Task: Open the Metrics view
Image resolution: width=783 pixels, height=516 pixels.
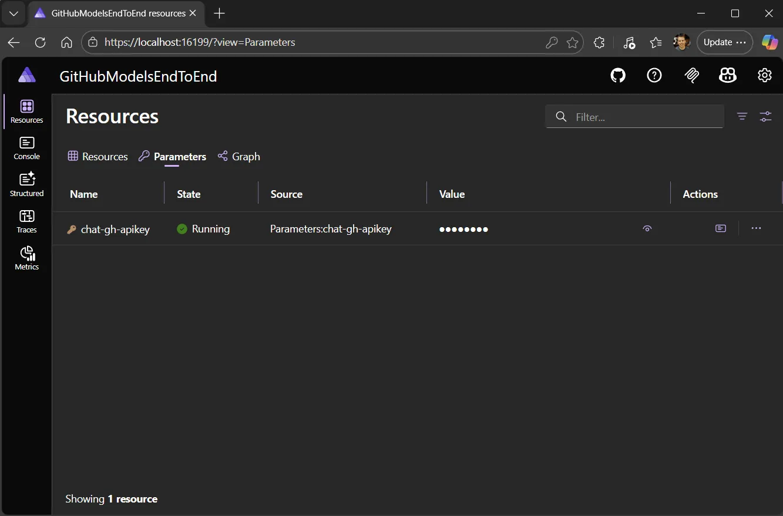Action: click(26, 258)
